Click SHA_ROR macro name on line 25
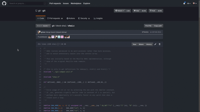The width and height of the screenshot is (200, 112). (x=54, y=111)
